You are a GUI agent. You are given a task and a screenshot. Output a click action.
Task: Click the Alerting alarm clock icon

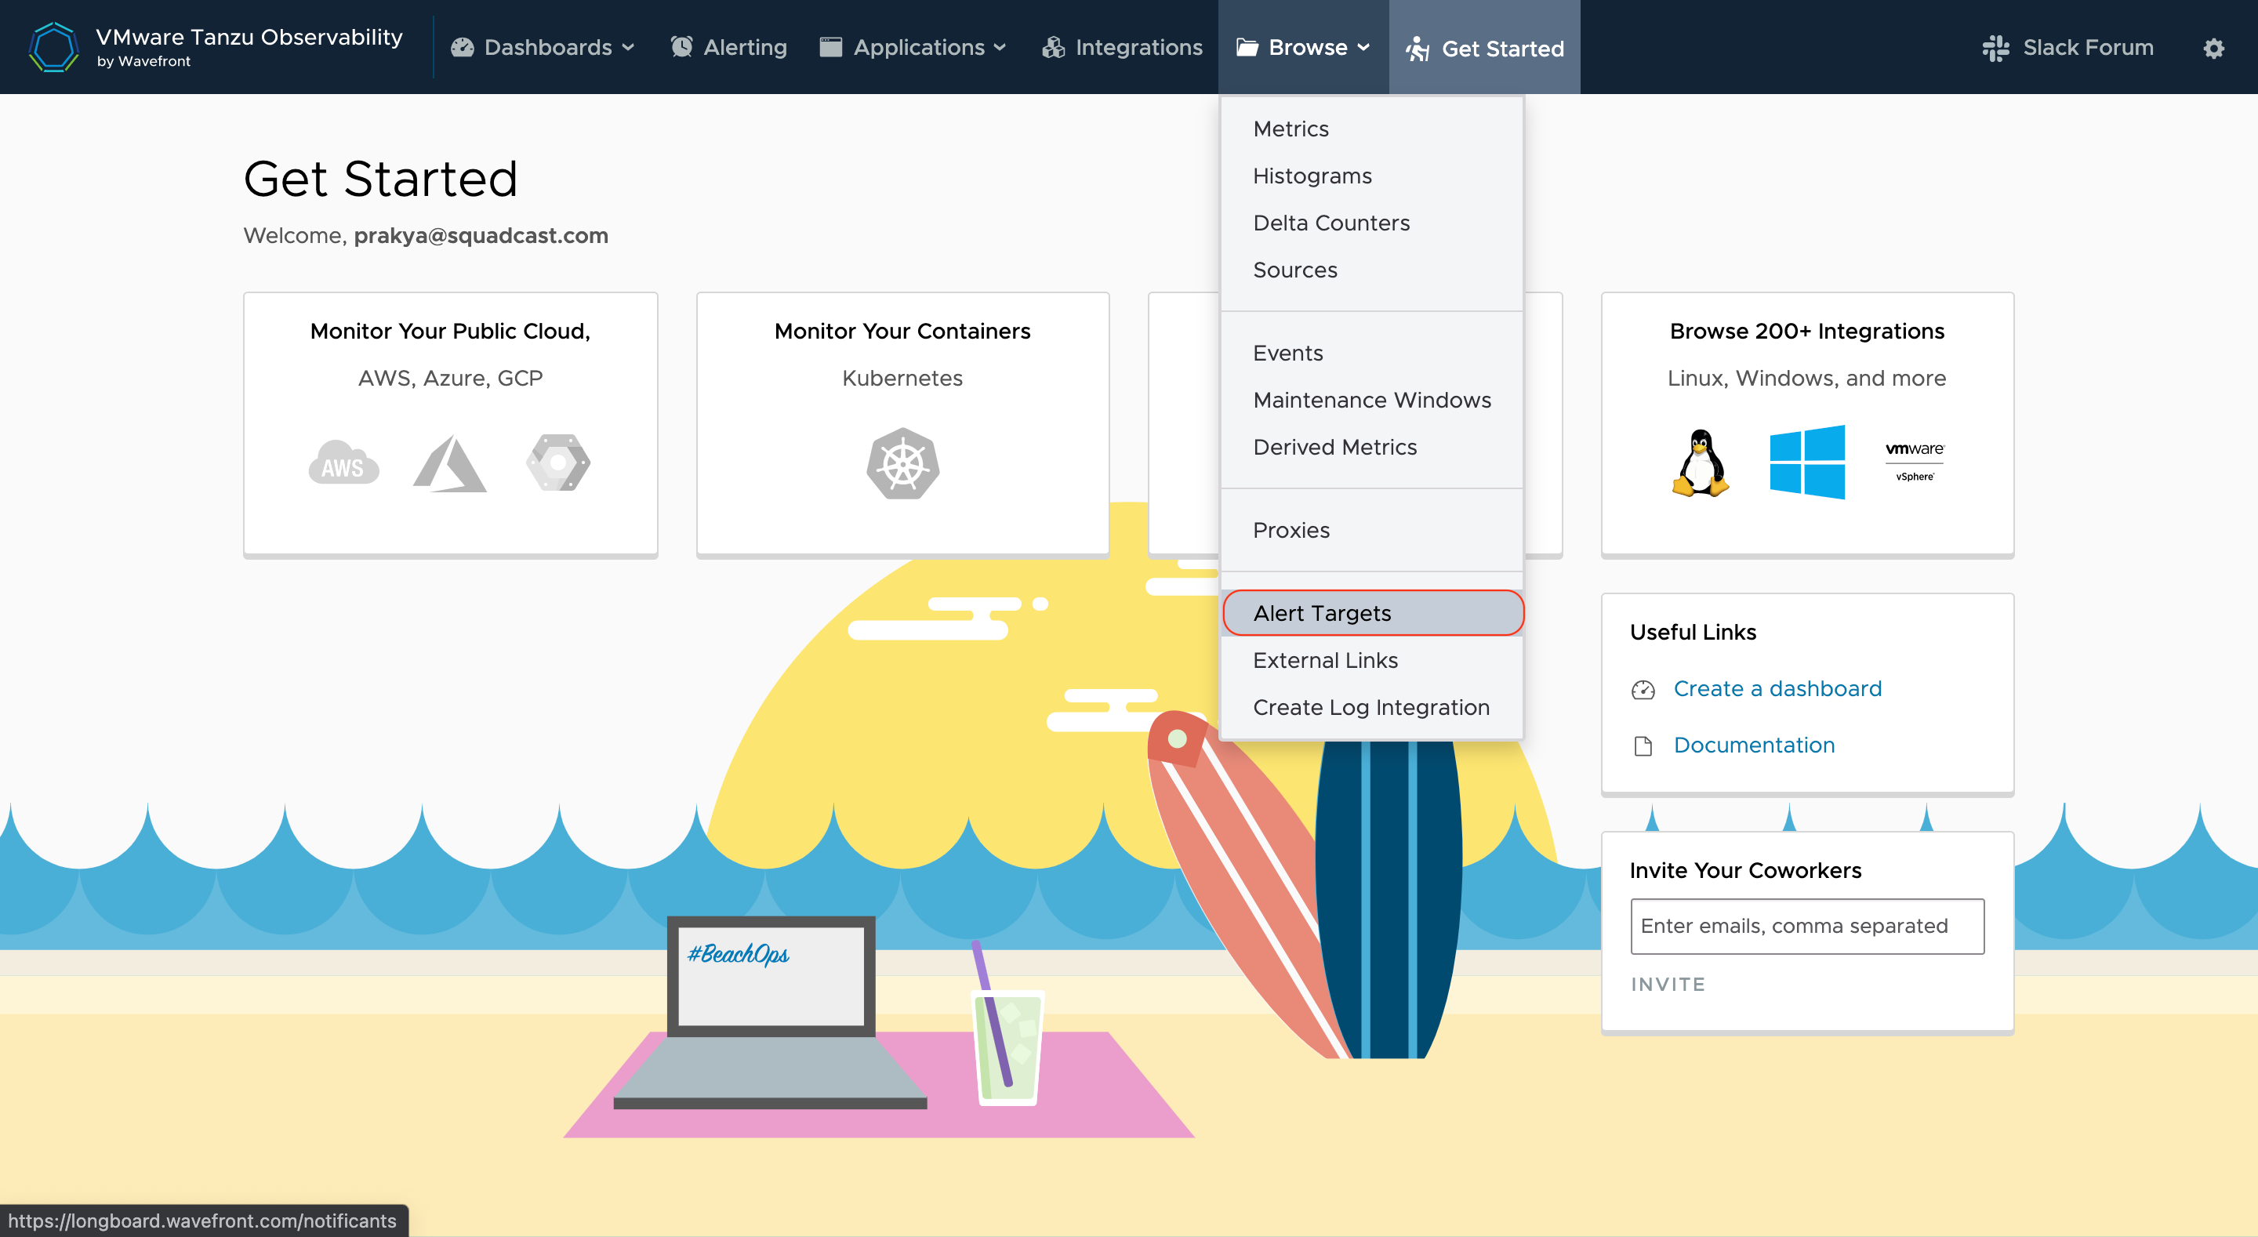tap(681, 47)
